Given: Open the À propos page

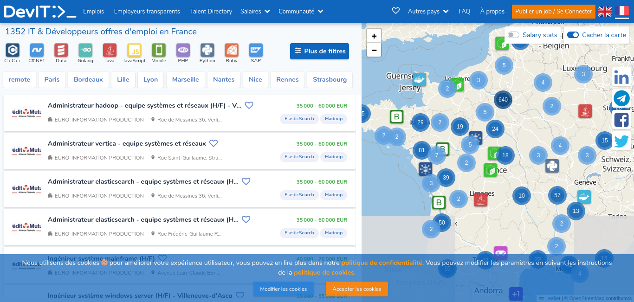Looking at the screenshot, I should [492, 11].
